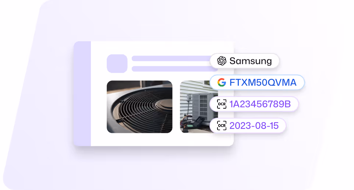Select the Samsung brand tag

[x=245, y=61]
